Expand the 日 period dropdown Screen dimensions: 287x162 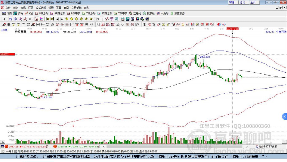tap(7, 19)
